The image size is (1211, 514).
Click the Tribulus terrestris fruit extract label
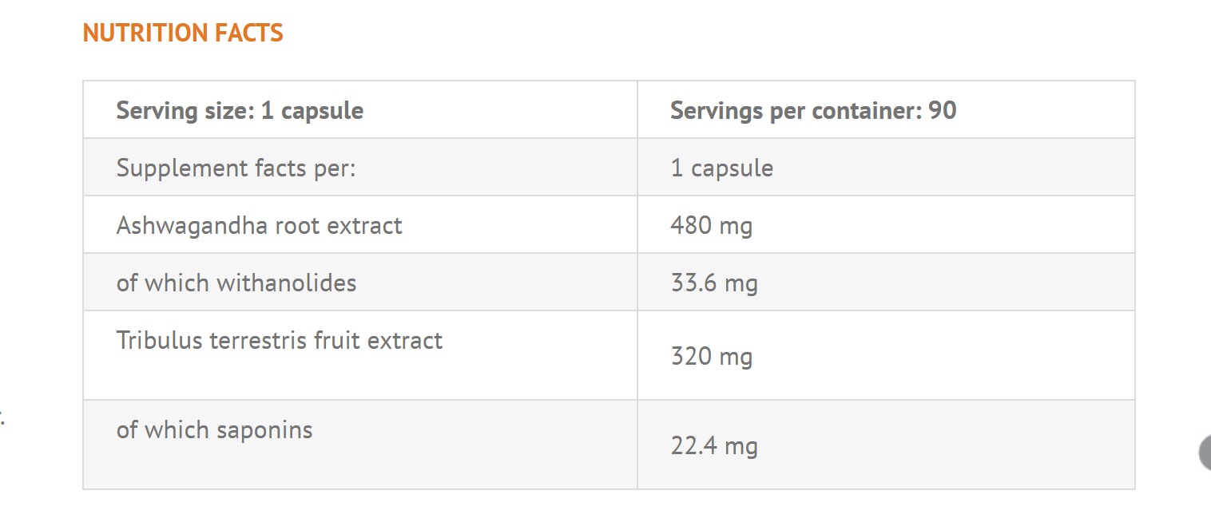279,340
